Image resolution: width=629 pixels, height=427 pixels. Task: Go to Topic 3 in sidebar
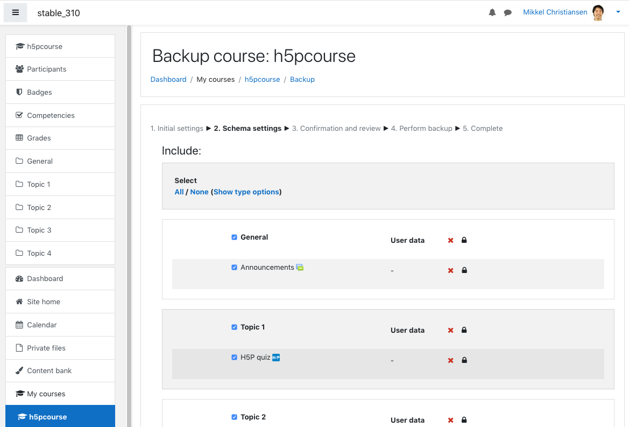tap(60, 230)
